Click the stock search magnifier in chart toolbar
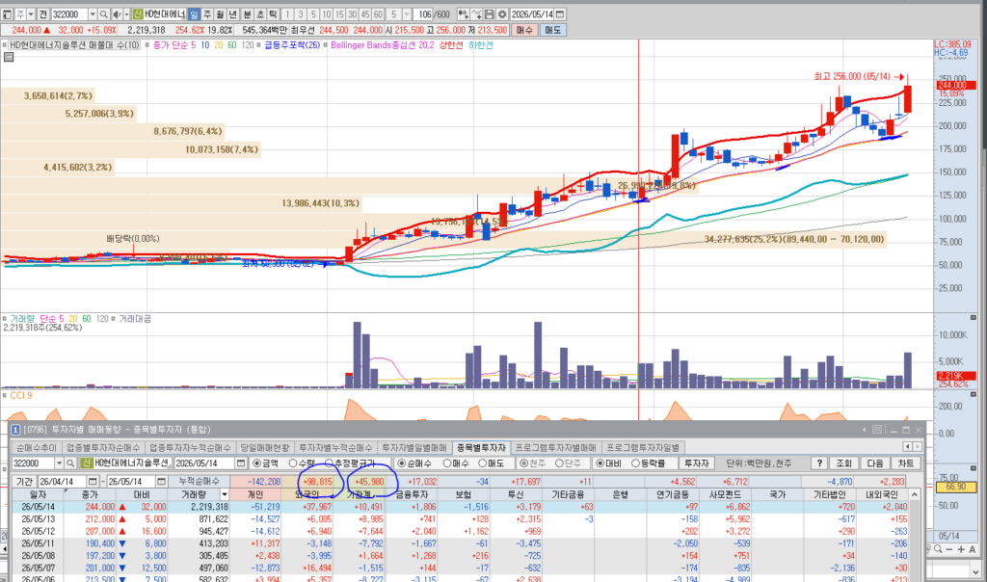Viewport: 987px width, 582px height. [104, 13]
